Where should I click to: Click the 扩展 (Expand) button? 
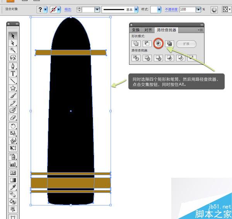[x=186, y=44]
